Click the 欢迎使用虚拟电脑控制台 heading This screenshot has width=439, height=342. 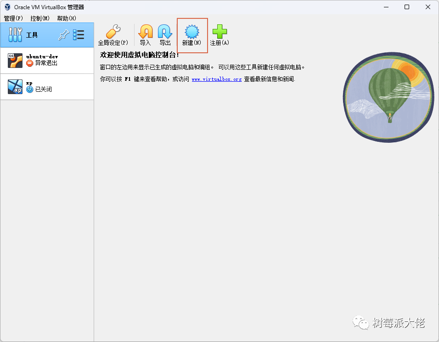click(140, 55)
